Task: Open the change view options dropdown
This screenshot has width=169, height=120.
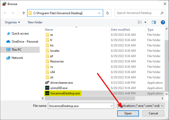Action: pos(145,22)
